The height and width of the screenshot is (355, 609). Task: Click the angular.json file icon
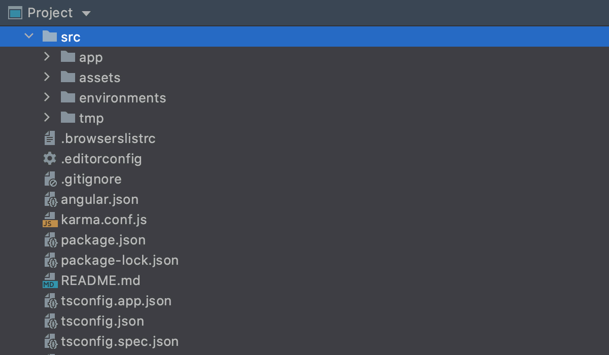tap(50, 199)
